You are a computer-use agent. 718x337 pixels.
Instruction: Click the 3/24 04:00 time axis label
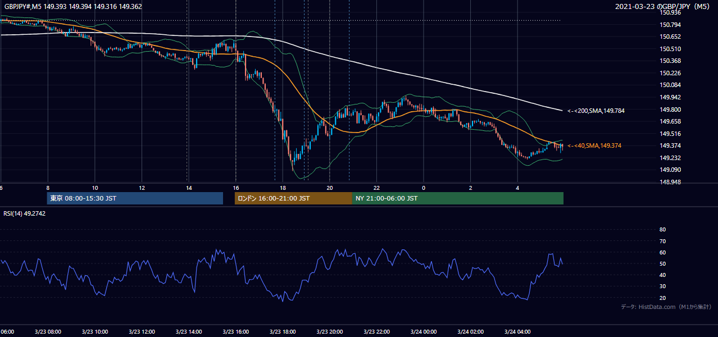517,332
